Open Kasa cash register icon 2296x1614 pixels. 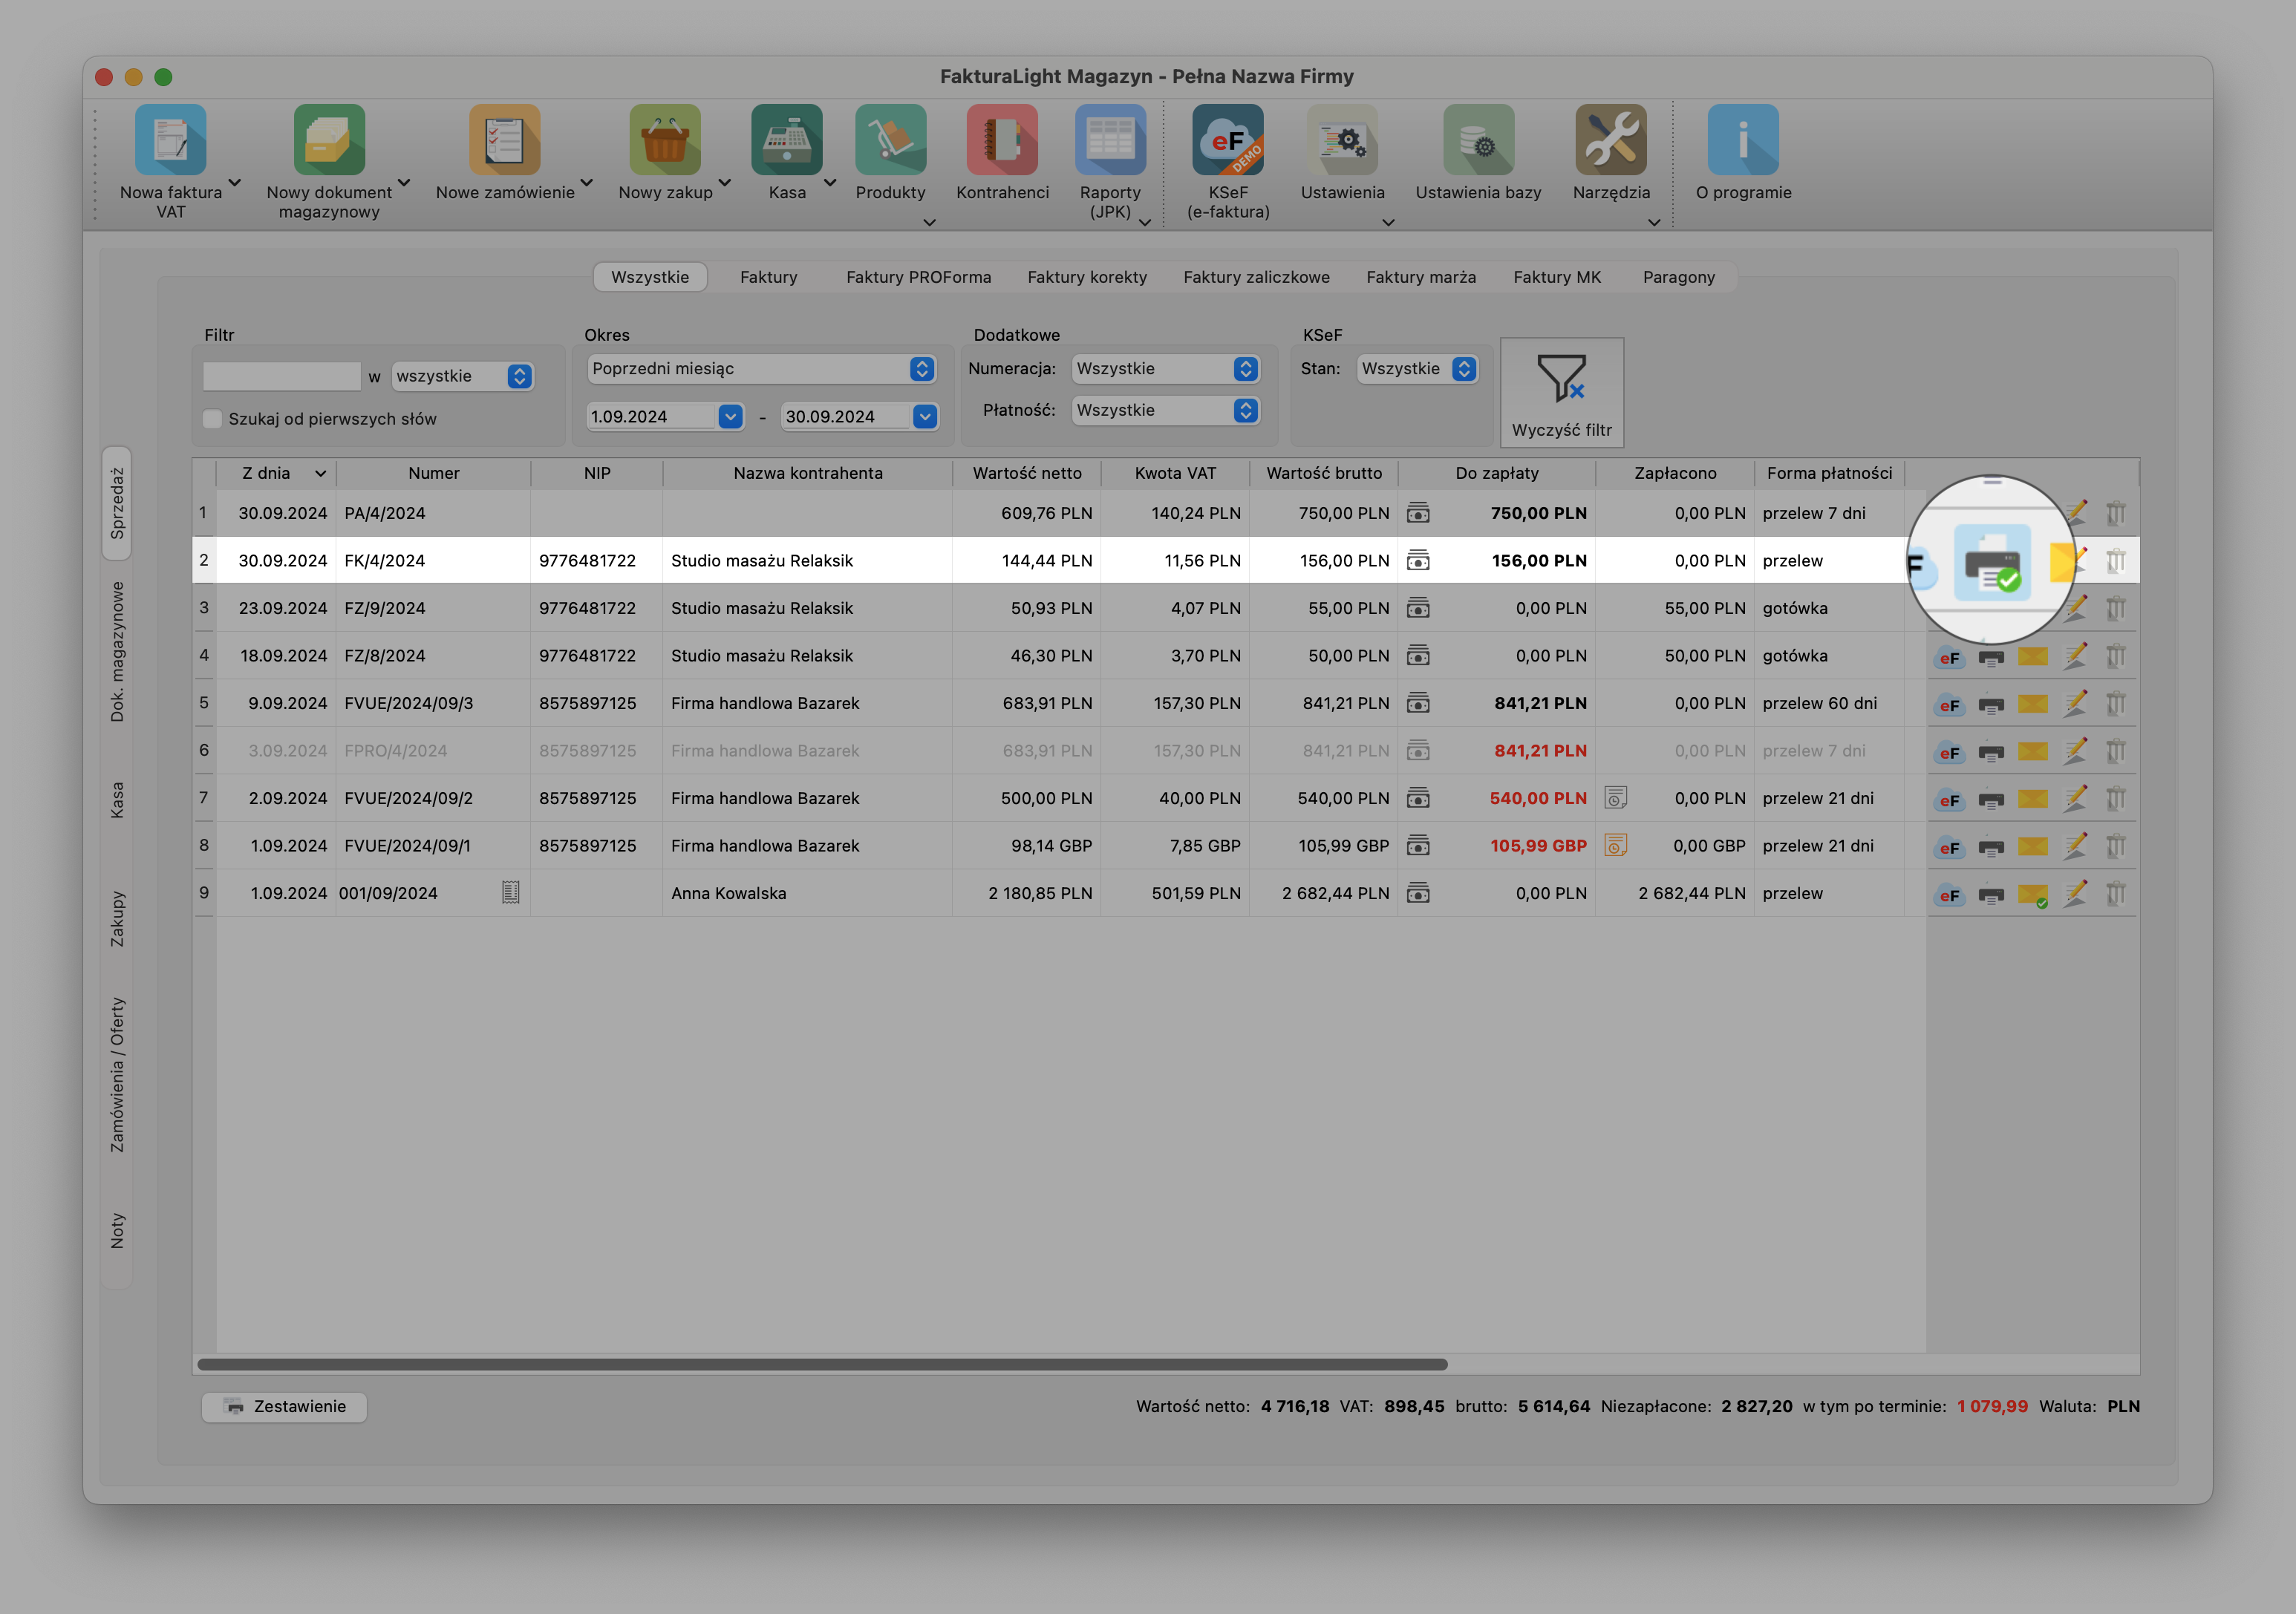pos(787,140)
